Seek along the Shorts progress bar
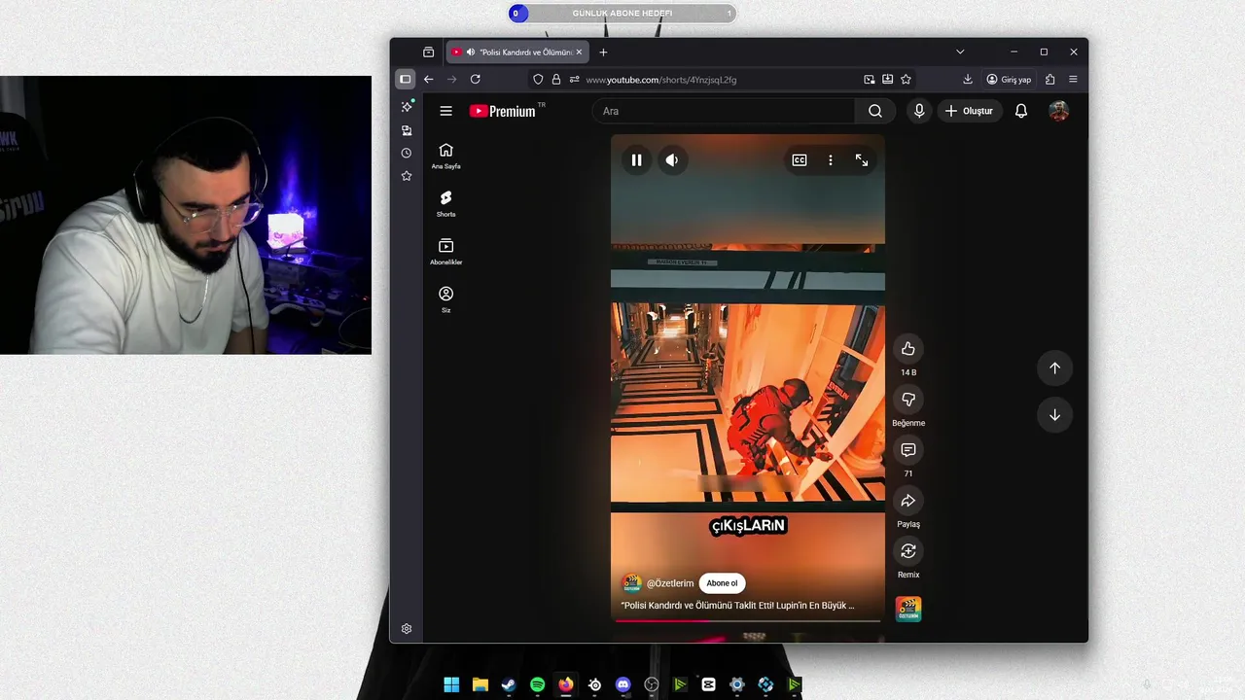1245x700 pixels. (748, 620)
